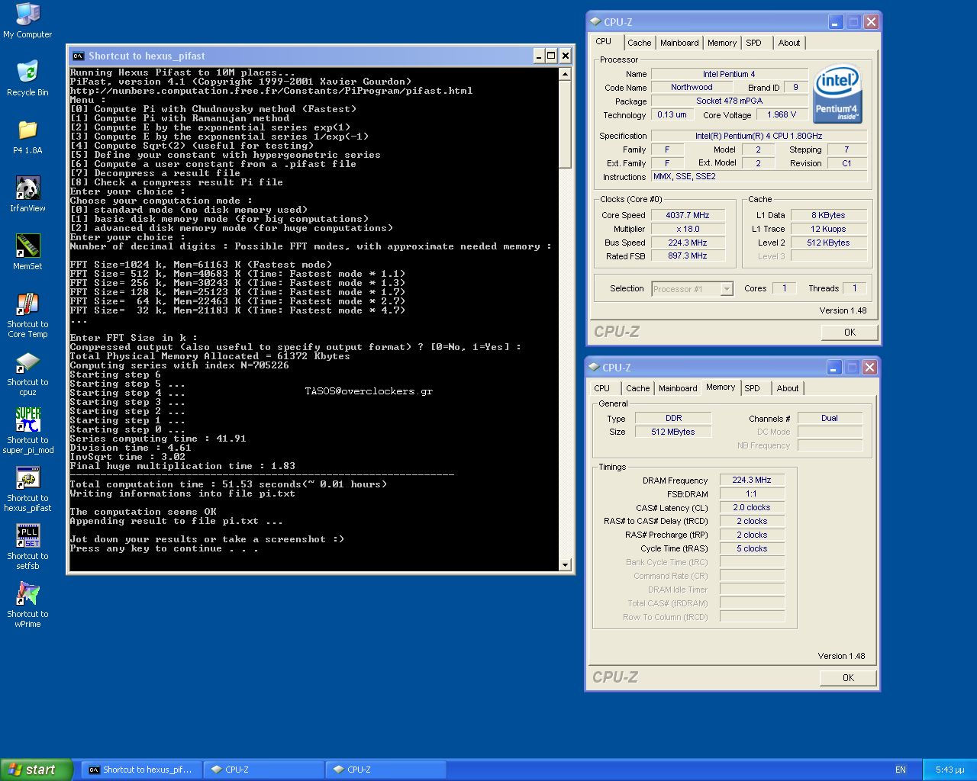Open the Recycle Bin icon

pyautogui.click(x=27, y=78)
